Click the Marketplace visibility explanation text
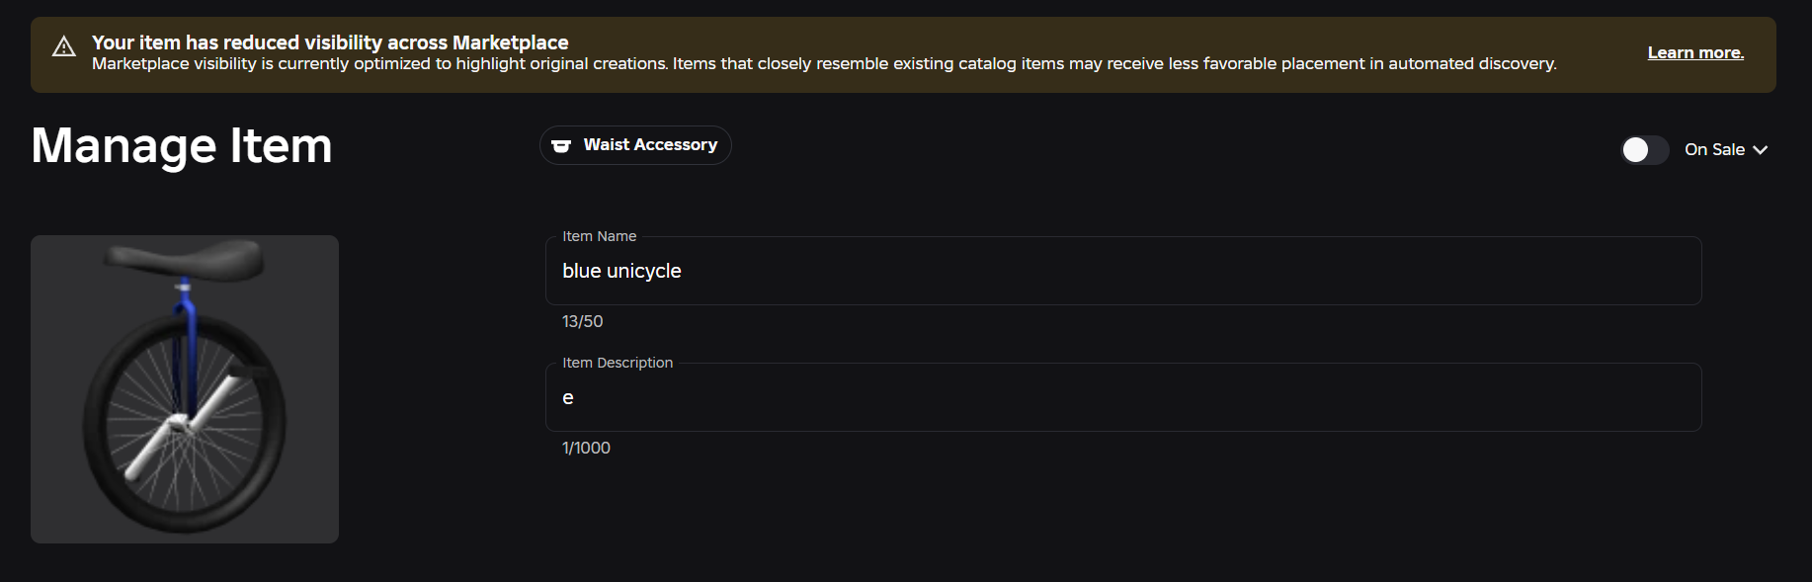 pos(824,64)
